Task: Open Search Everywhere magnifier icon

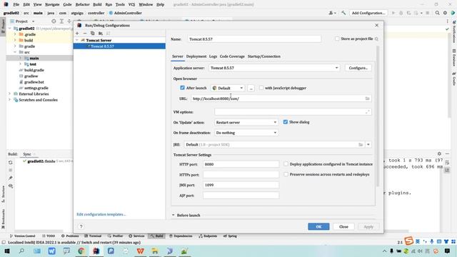Action: coord(437,13)
